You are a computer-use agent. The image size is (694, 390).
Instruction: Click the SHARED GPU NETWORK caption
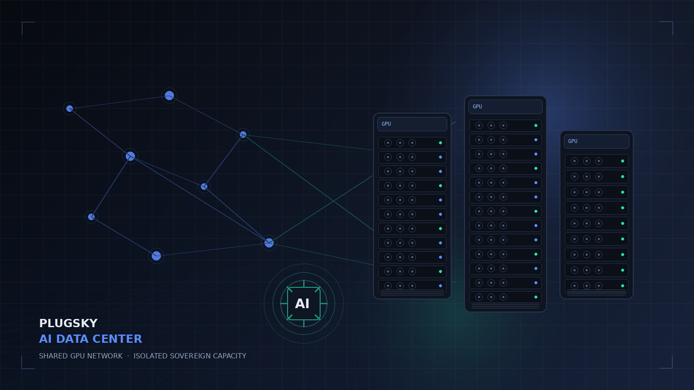(x=81, y=356)
